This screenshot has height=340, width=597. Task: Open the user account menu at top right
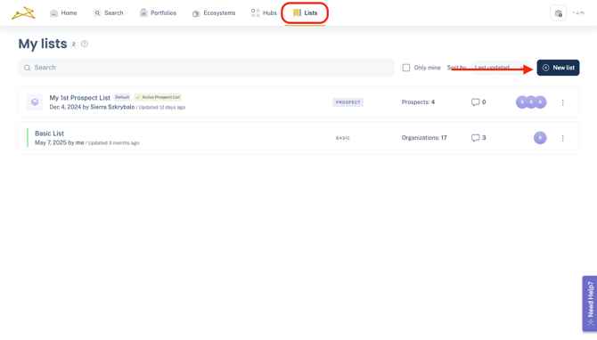578,13
